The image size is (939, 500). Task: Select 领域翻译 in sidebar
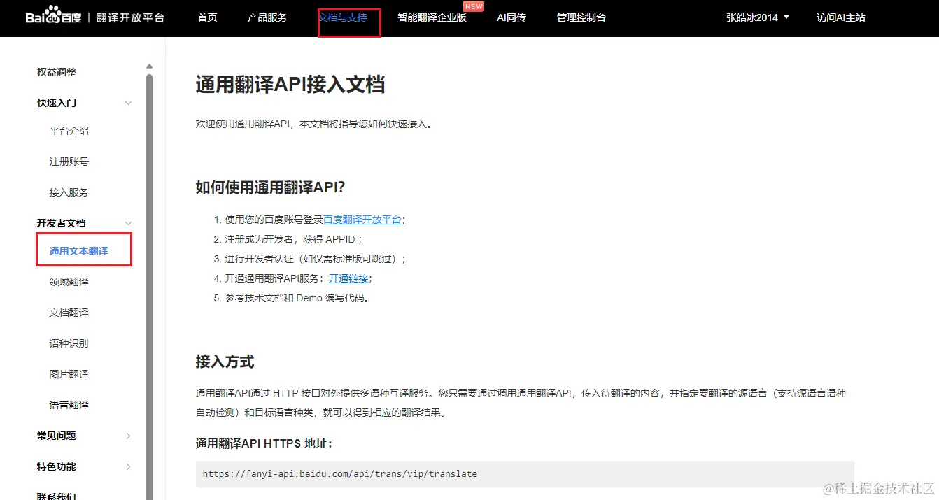tap(69, 282)
